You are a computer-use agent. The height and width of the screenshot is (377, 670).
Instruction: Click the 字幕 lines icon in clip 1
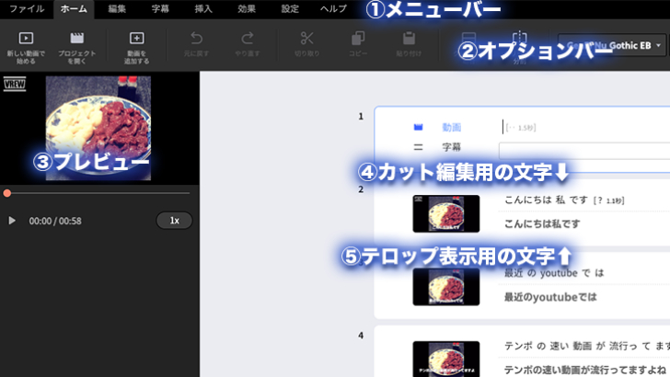419,147
